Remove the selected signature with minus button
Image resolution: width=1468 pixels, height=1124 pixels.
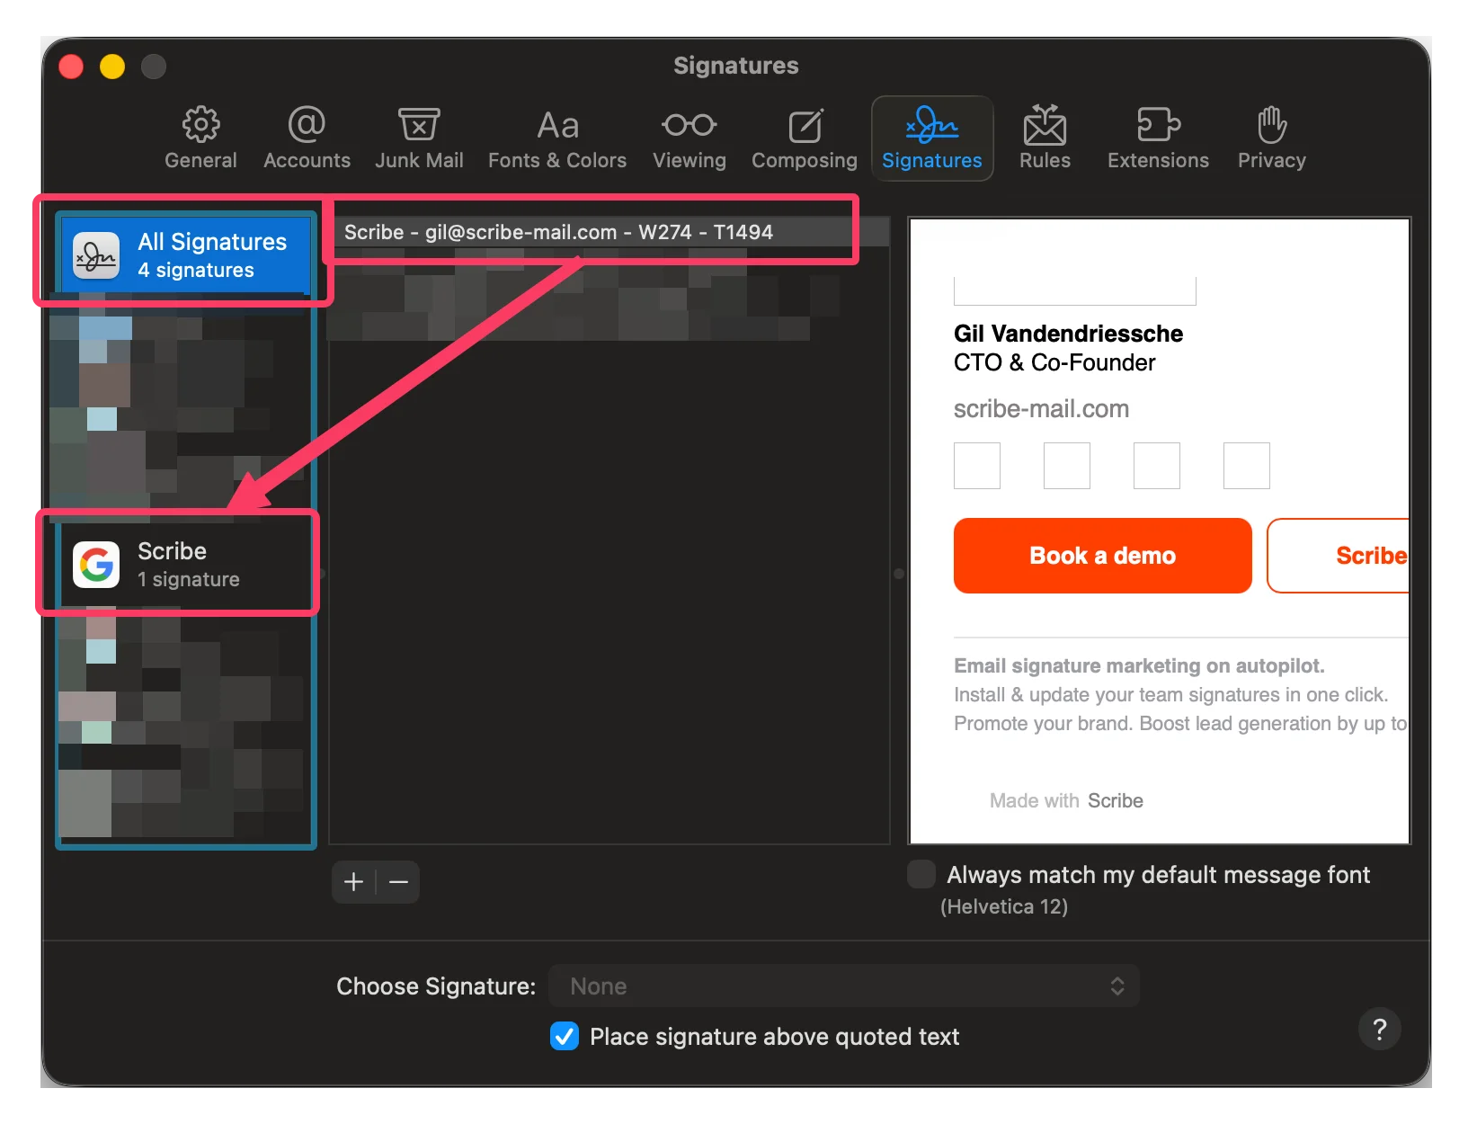point(398,882)
